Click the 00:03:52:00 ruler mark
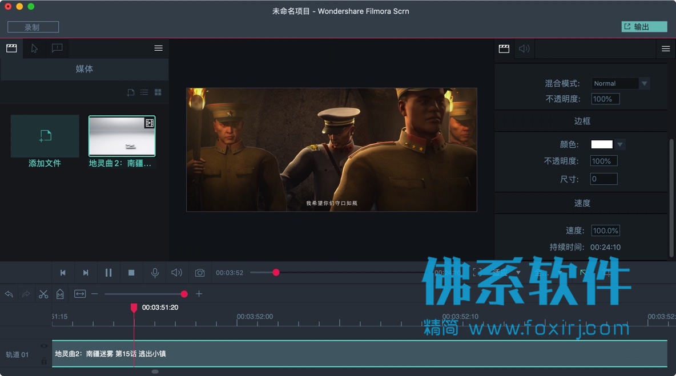 255,317
